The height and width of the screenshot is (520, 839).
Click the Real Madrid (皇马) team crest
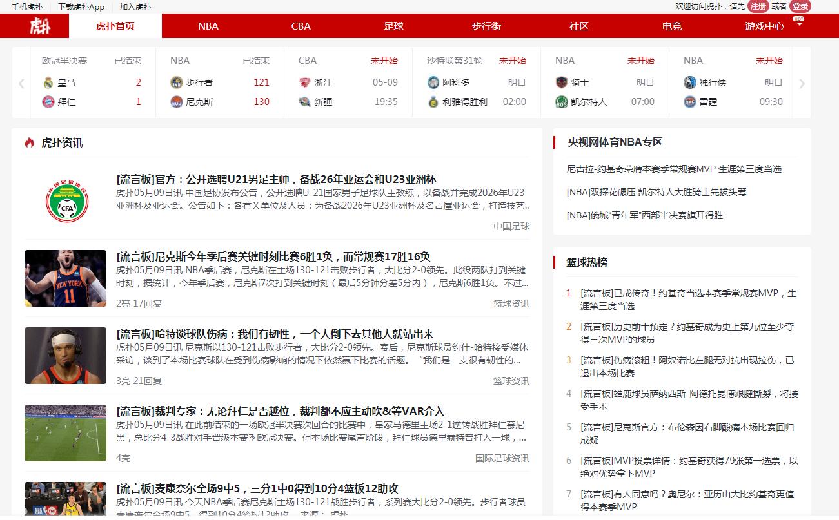[x=48, y=82]
